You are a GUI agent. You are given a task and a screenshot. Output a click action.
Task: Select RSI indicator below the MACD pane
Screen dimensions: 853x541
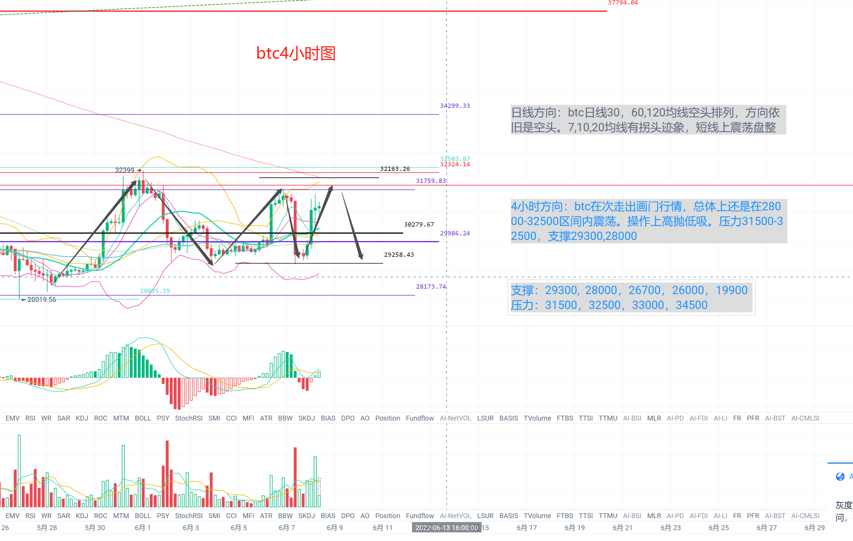click(30, 418)
